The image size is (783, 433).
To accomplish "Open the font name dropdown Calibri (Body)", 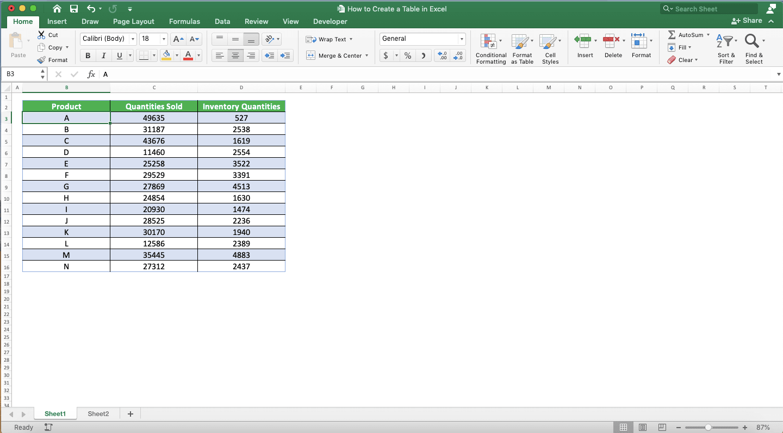I will point(133,39).
